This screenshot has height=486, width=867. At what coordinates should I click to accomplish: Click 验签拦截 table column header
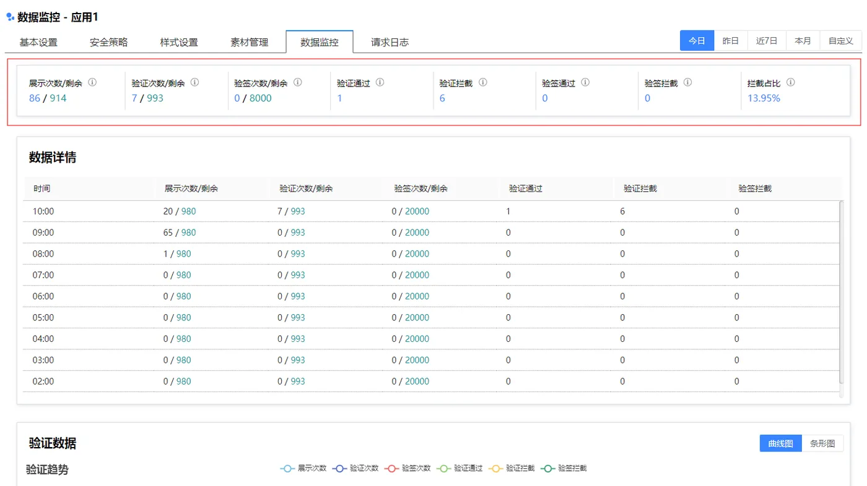click(755, 189)
